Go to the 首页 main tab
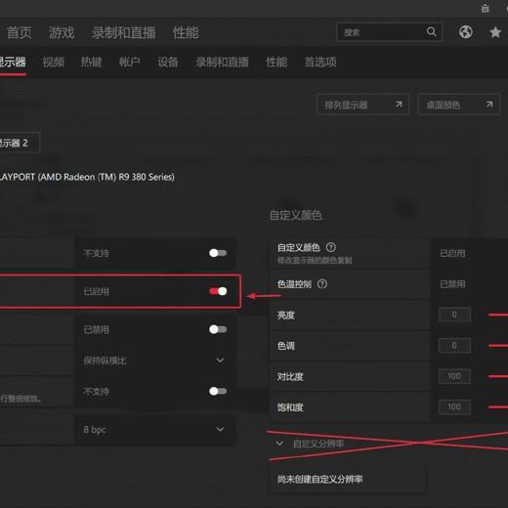The width and height of the screenshot is (508, 508). [x=19, y=32]
